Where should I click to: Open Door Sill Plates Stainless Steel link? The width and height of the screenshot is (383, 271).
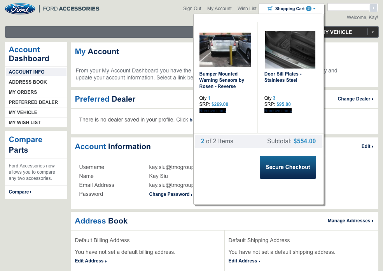[283, 77]
